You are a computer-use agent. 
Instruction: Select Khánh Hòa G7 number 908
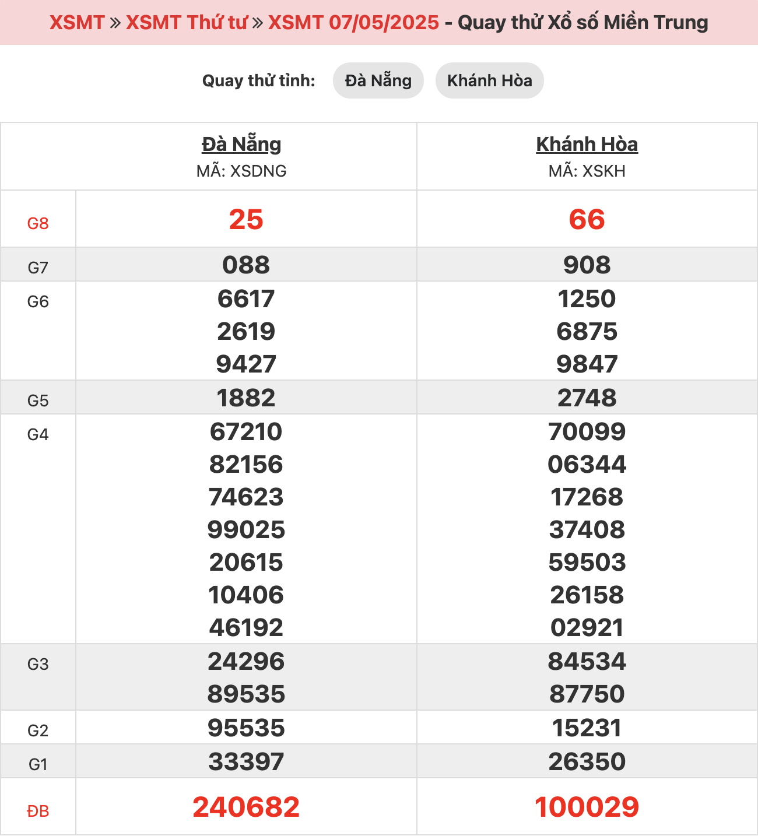(587, 265)
